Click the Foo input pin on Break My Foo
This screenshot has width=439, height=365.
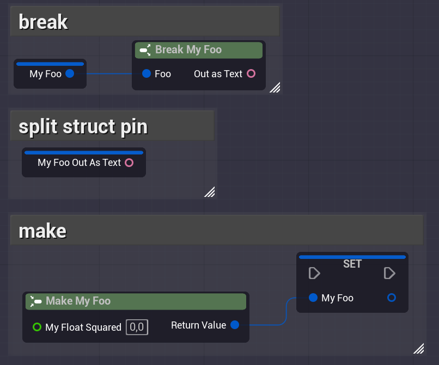[x=147, y=73]
